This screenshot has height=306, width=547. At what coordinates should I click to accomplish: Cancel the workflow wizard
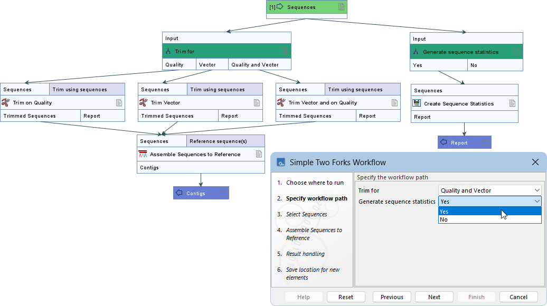coord(518,297)
